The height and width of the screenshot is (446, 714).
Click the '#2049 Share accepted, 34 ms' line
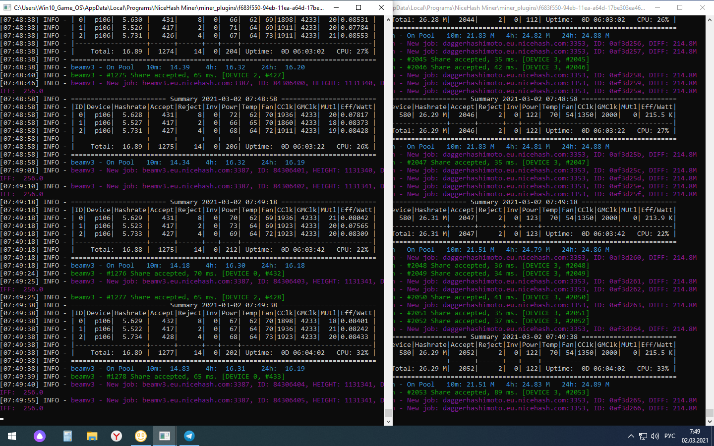point(491,274)
